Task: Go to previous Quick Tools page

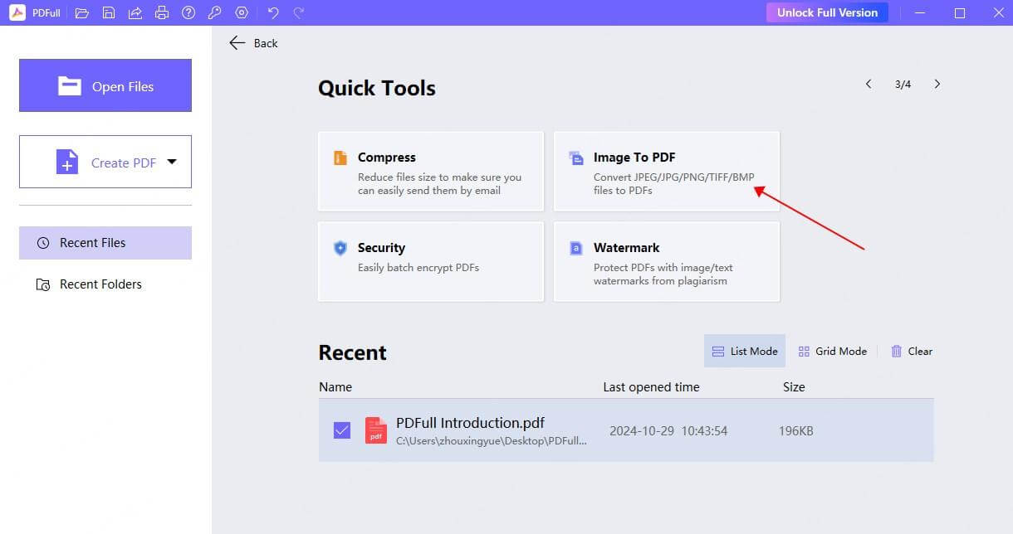Action: pyautogui.click(x=869, y=84)
